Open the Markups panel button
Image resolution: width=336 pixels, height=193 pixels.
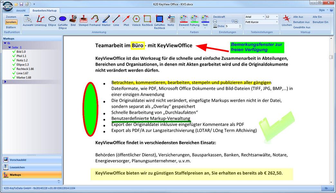[x=32, y=175]
